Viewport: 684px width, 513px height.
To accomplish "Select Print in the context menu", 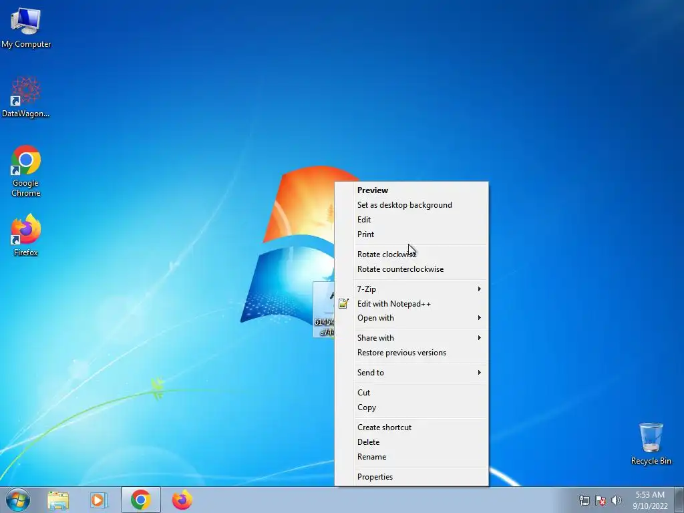I will 411,234.
